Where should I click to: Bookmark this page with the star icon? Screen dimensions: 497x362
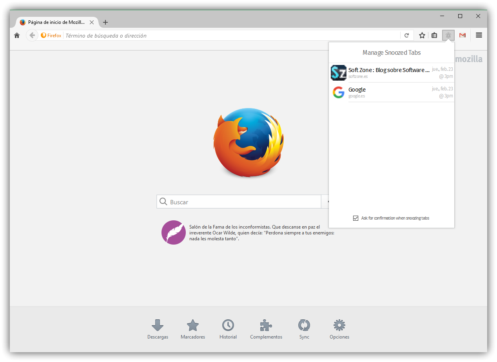tap(422, 36)
